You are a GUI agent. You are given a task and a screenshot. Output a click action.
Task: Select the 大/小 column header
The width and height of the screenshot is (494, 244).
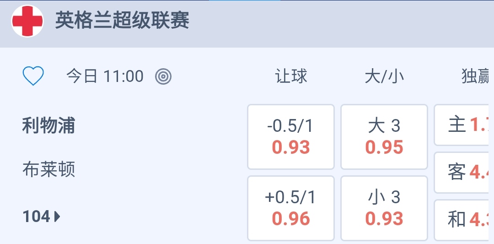pos(384,76)
